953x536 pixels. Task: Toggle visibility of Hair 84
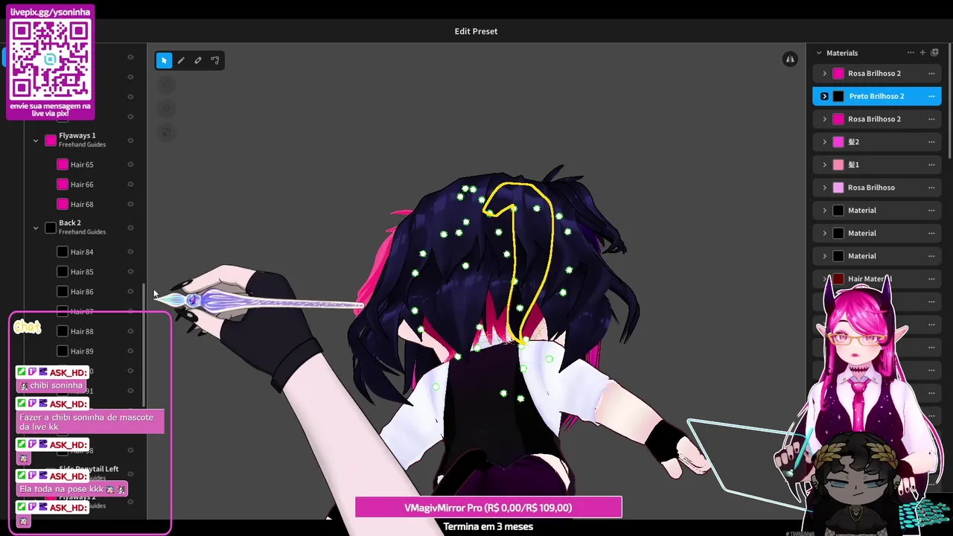click(x=130, y=252)
